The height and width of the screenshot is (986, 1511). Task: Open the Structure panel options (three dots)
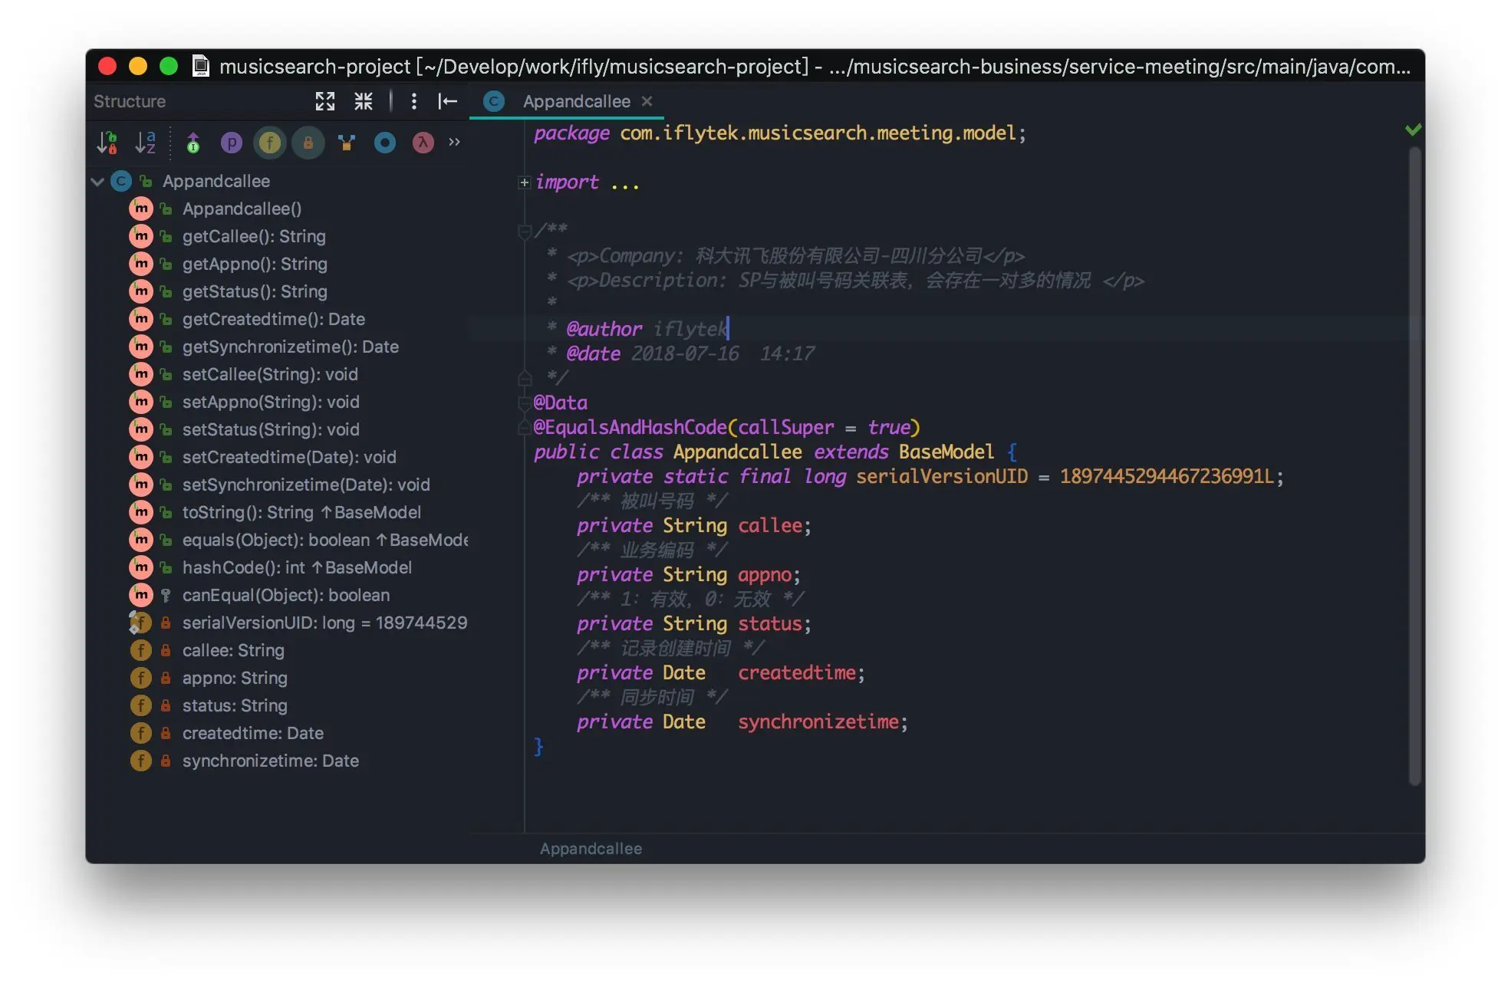coord(414,101)
